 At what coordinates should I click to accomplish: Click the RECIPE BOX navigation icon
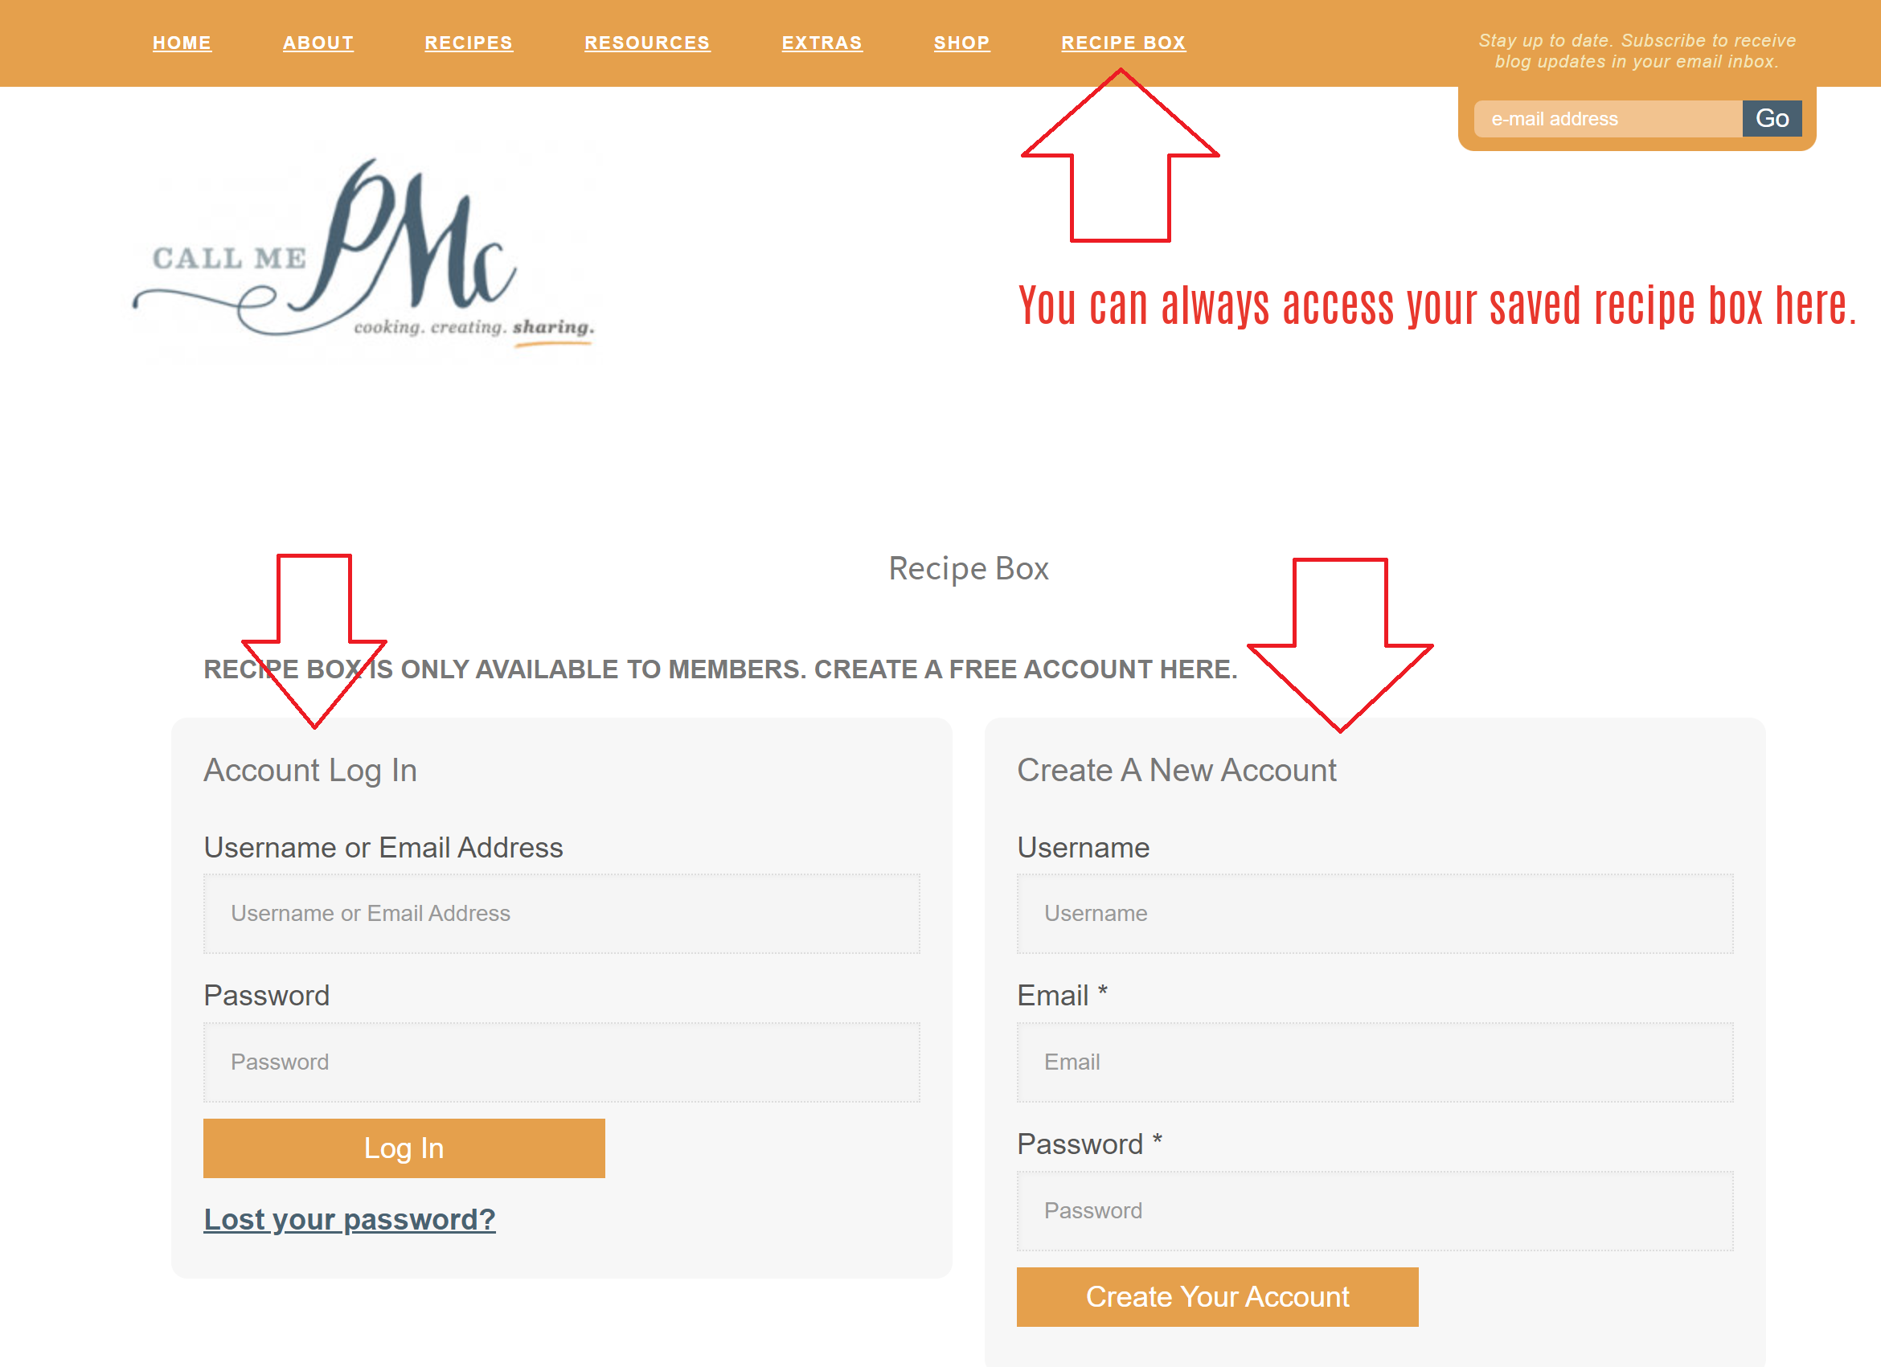coord(1125,43)
